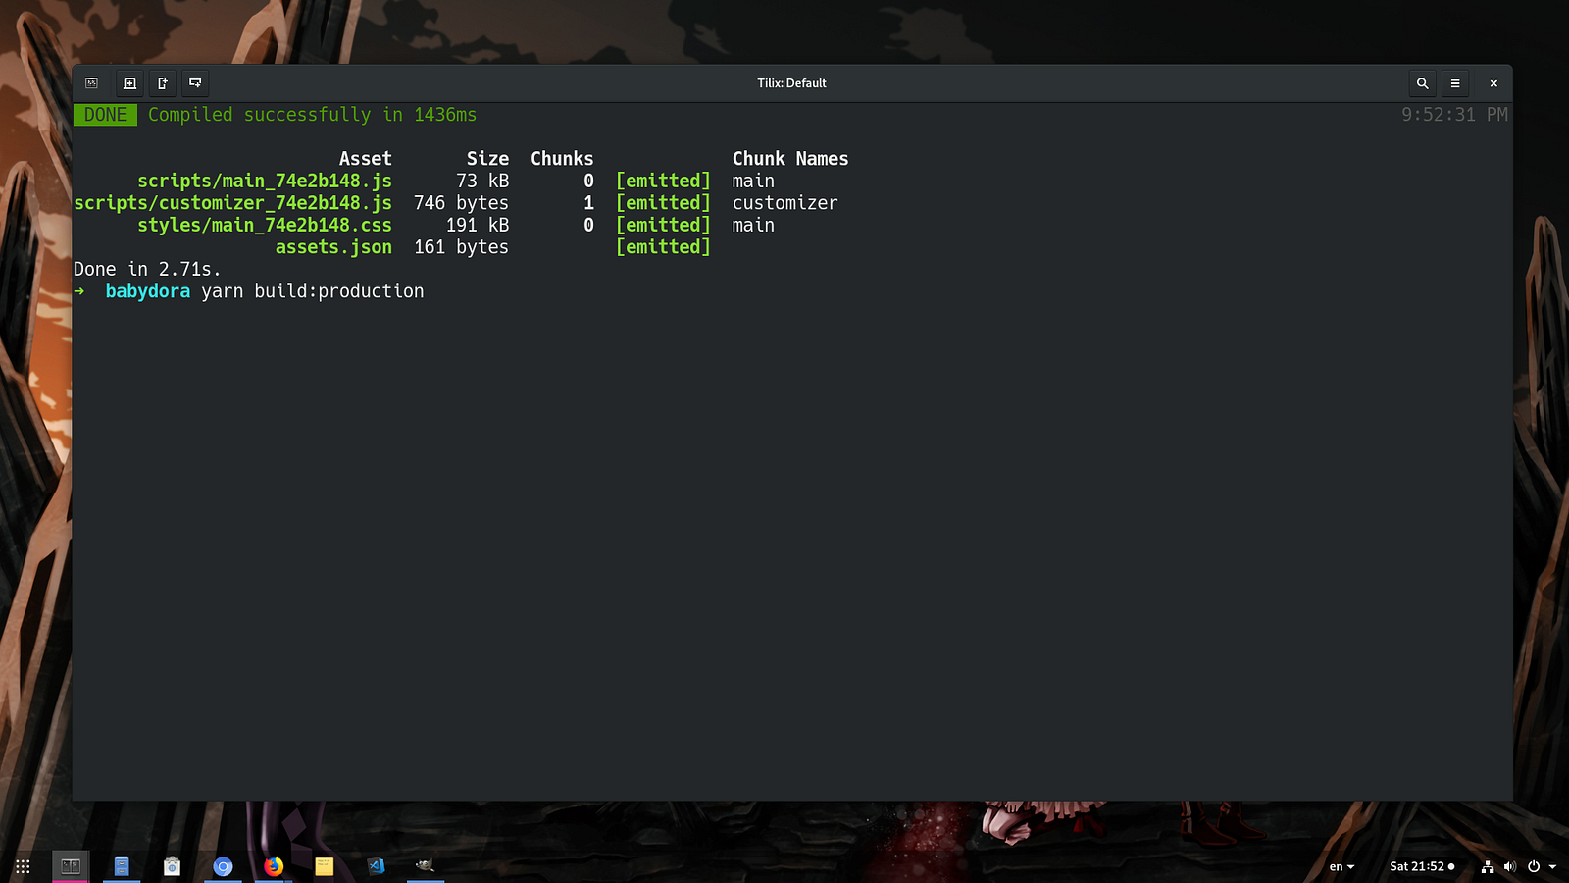Click [emitted] on the customizer row
Screen dimensions: 1569x883
coord(663,203)
